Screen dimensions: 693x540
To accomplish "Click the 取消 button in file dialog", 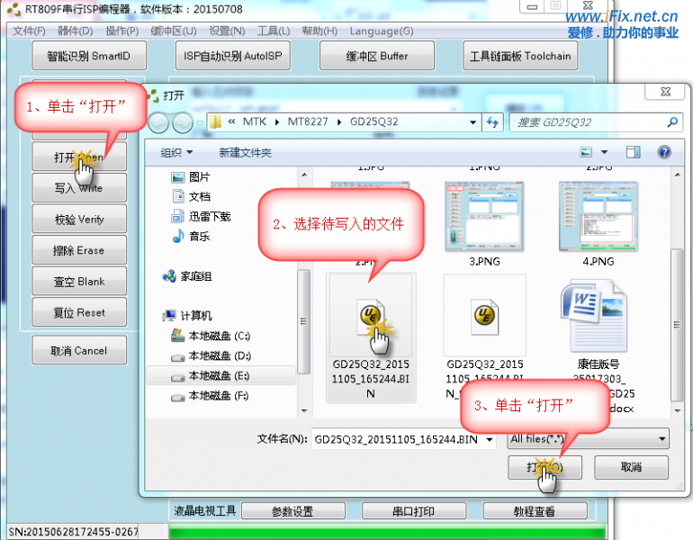I will [x=630, y=467].
